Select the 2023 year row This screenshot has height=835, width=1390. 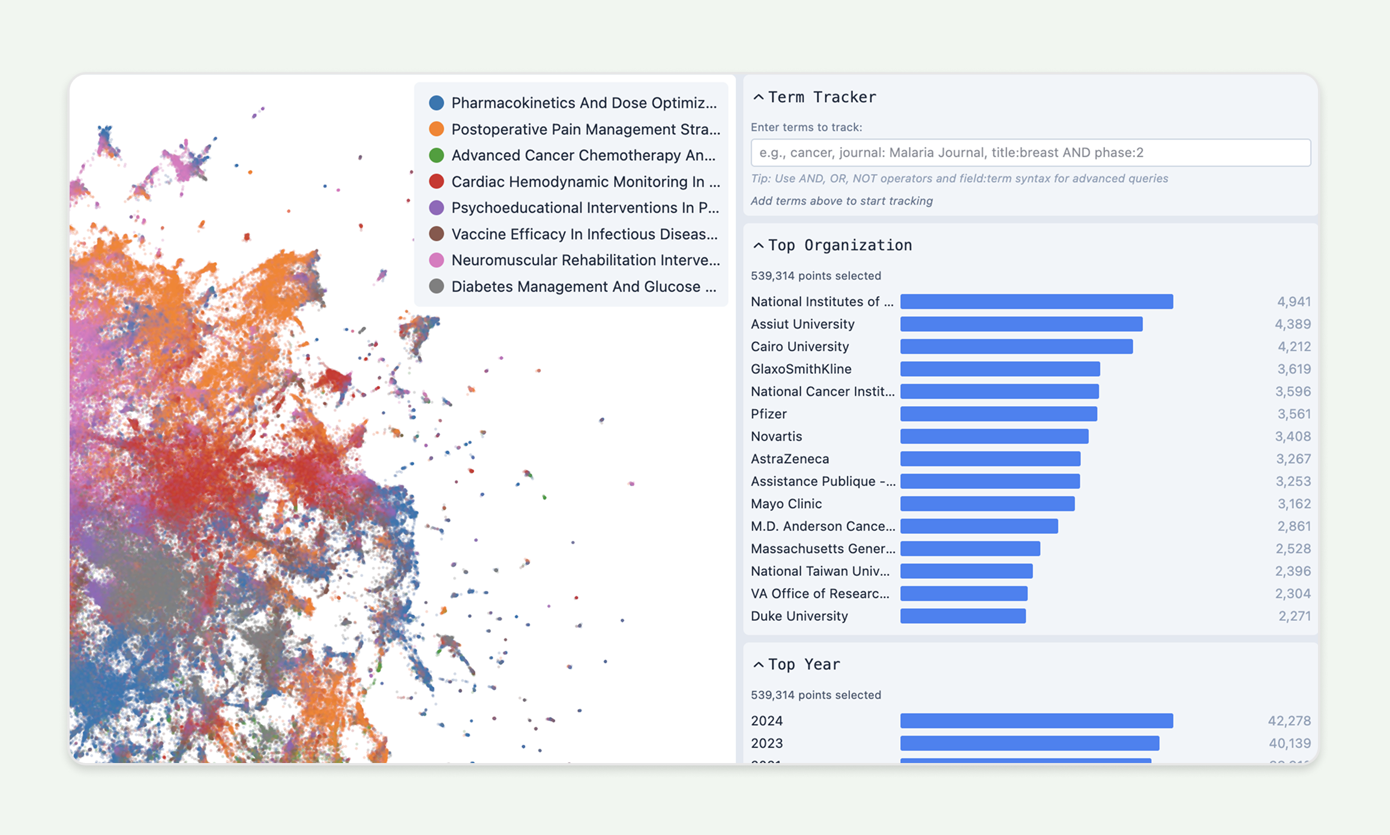pos(1030,743)
